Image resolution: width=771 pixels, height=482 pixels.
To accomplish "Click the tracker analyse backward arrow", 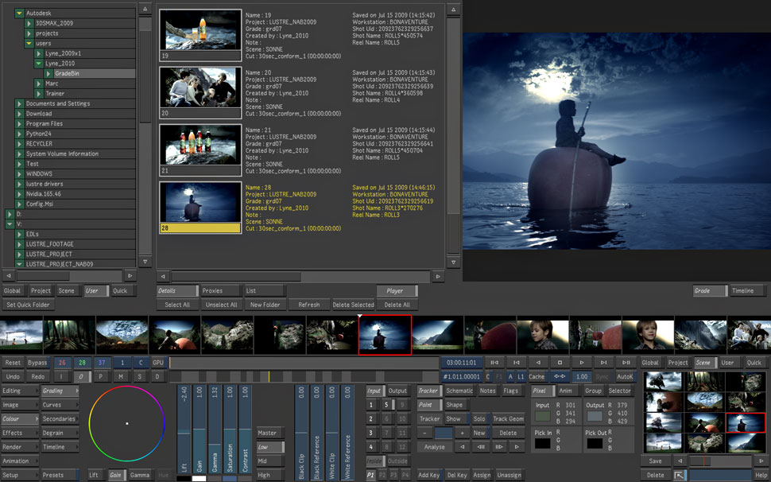I will [x=463, y=447].
